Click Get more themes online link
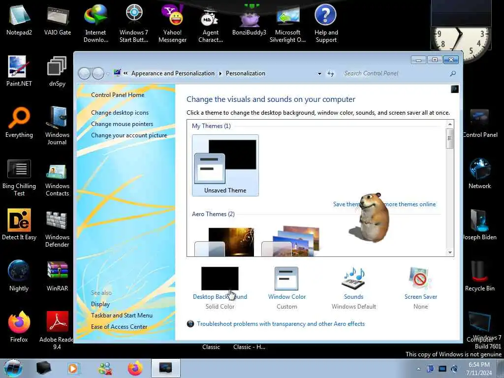504x378 pixels. click(410, 204)
